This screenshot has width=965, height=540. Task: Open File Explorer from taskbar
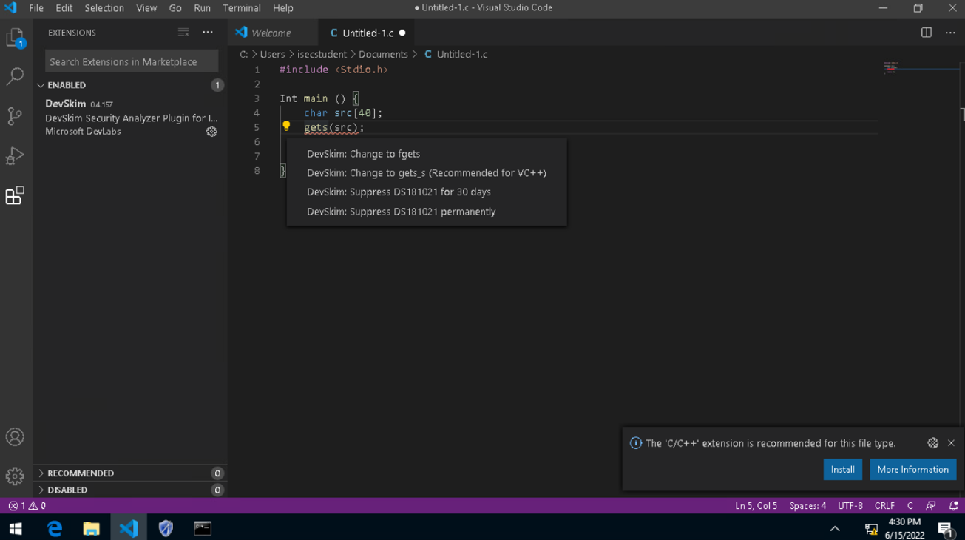pos(91,528)
